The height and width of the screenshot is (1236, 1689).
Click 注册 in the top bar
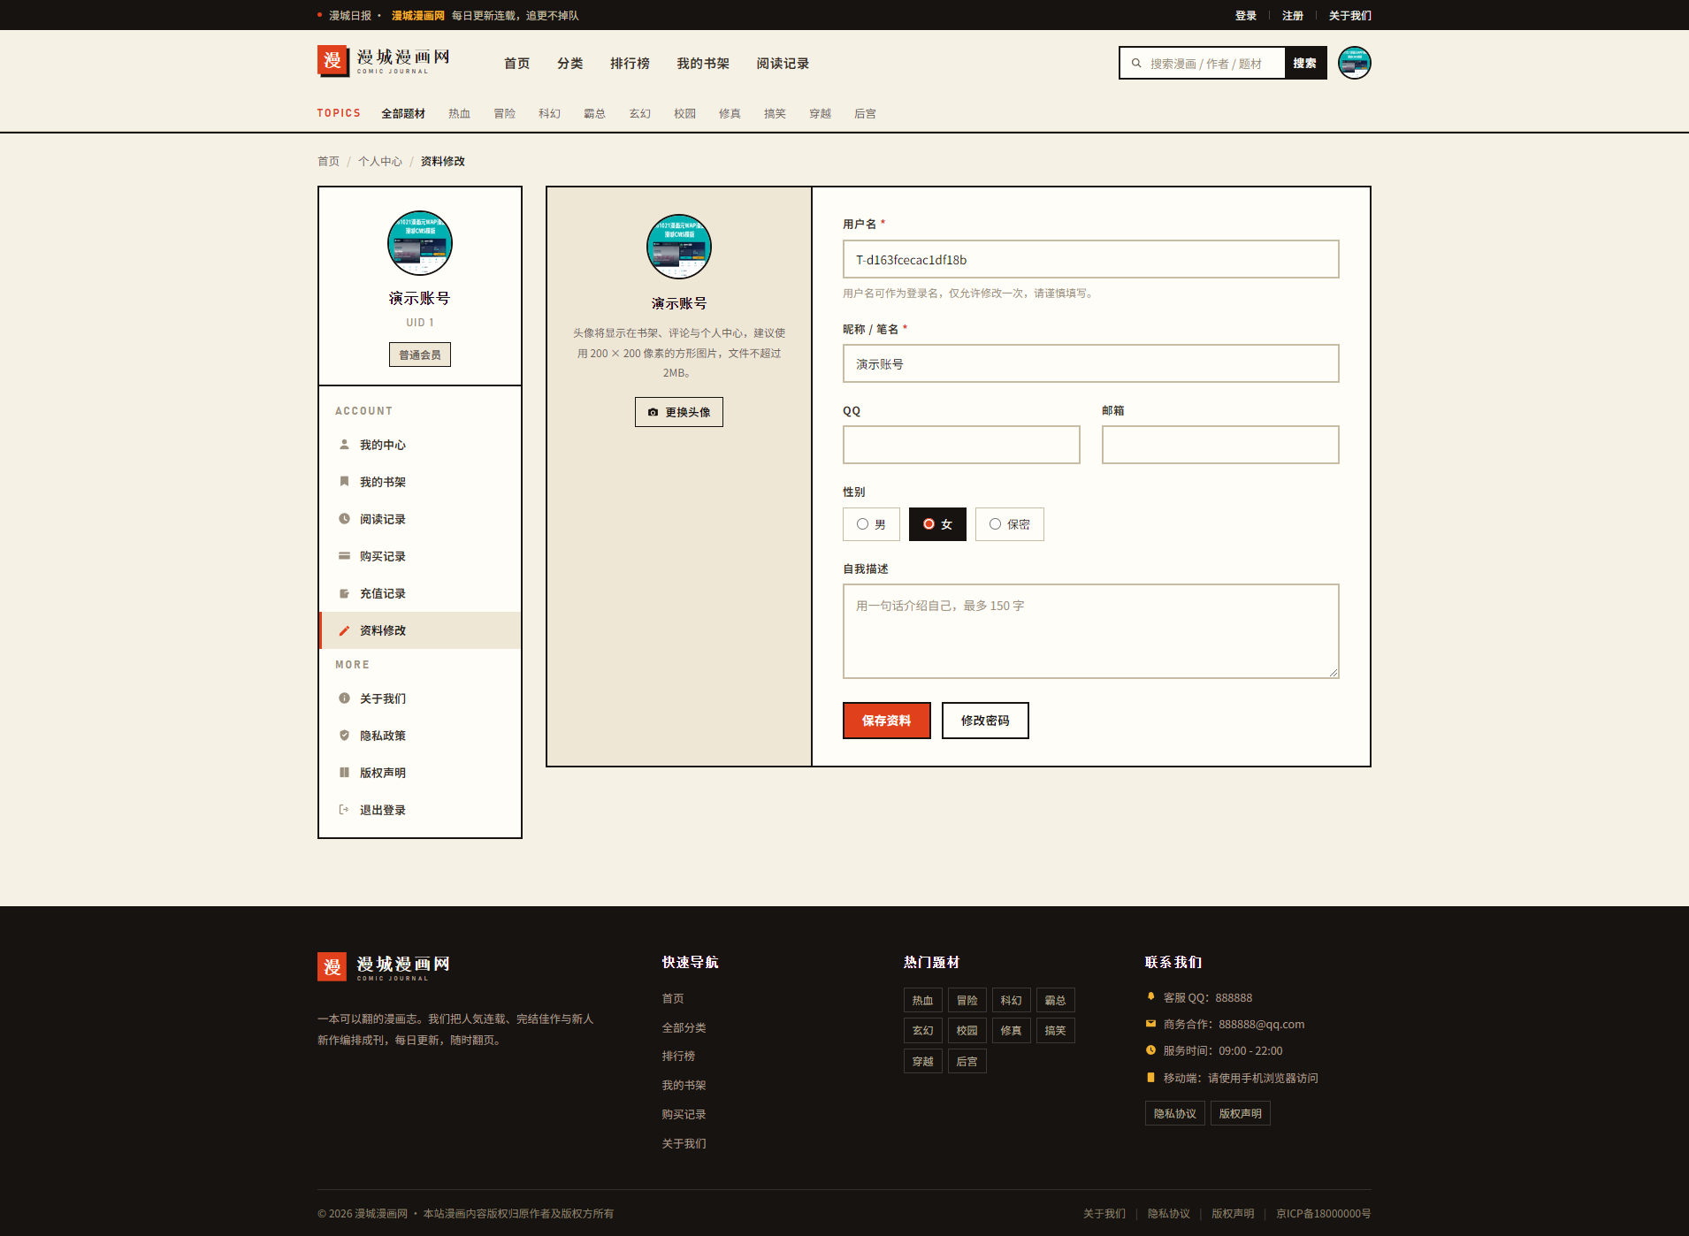click(x=1293, y=15)
